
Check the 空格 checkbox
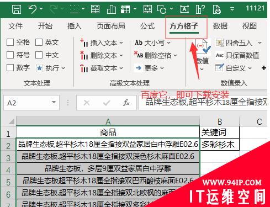tap(10, 42)
